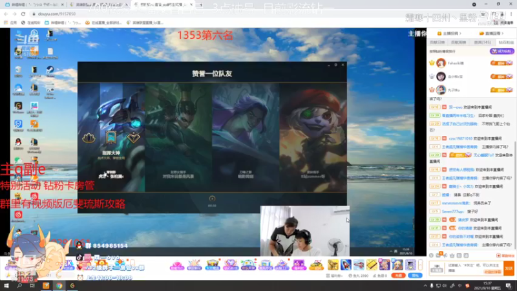Open first-ranked fan's avatar with gold crown
Screen dimensions: 517x291
pos(441,63)
